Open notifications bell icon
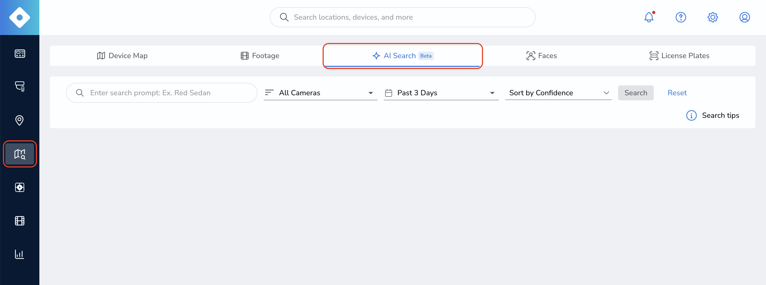This screenshot has width=766, height=285. (x=649, y=17)
